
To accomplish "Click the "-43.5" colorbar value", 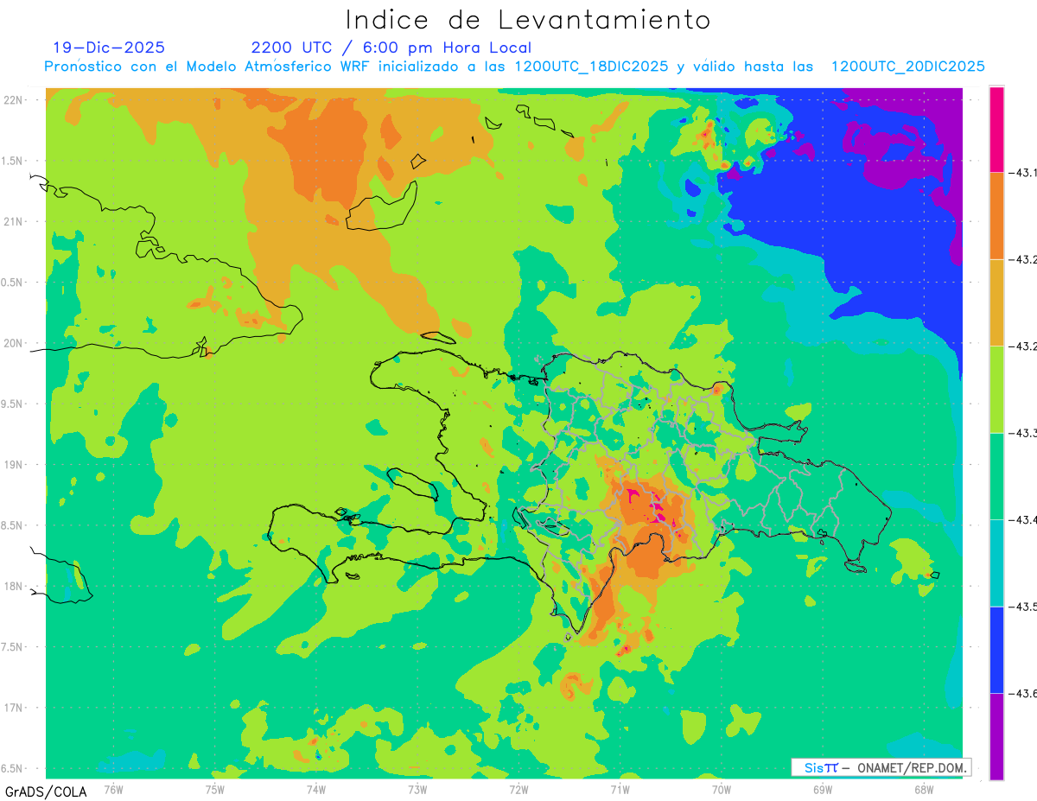I will coord(1023,607).
